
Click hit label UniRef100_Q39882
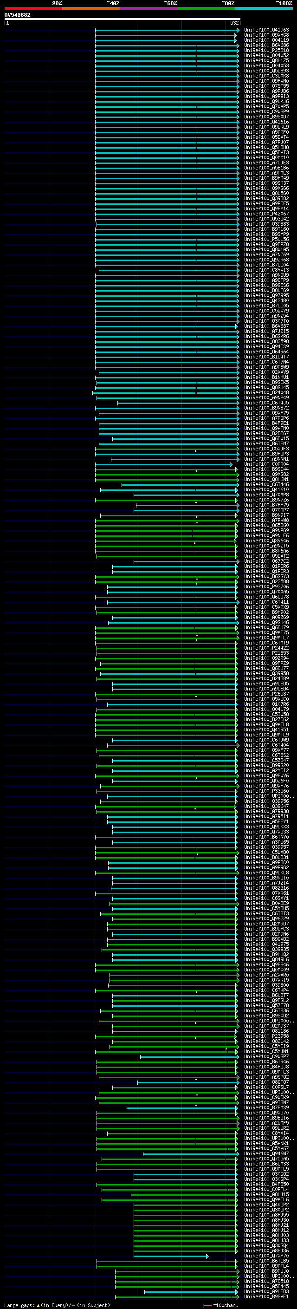click(266, 198)
